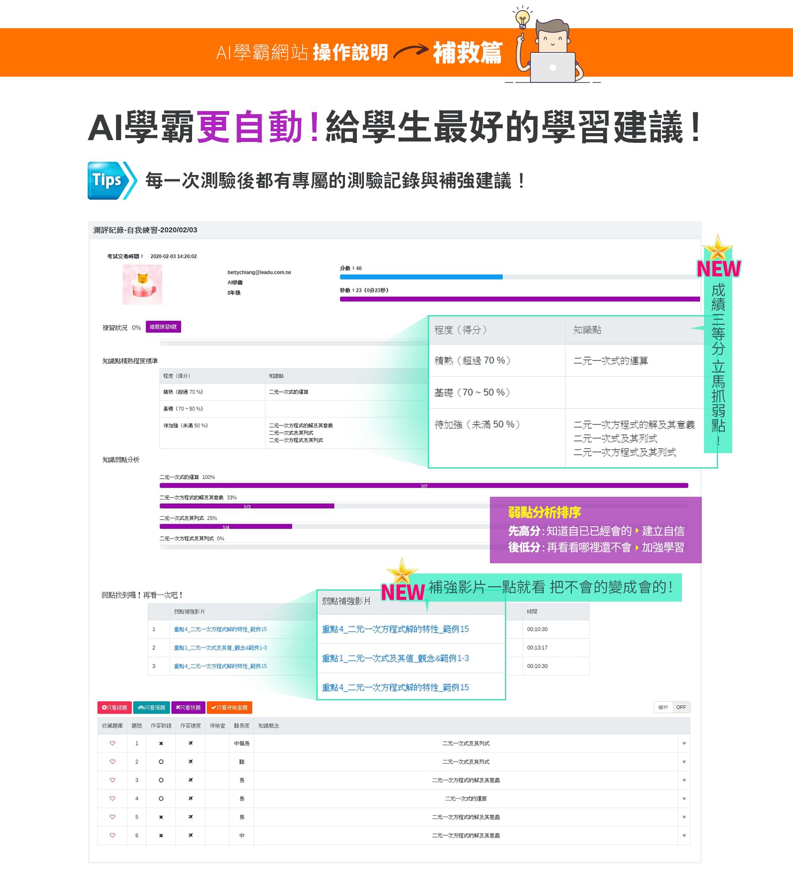Click the wrong-answer X mark in question 5
The image size is (793, 882).
click(161, 818)
